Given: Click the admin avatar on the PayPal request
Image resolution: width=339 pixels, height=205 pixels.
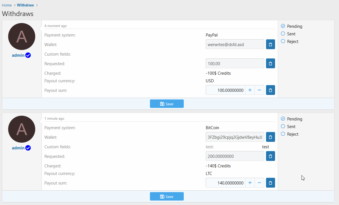Looking at the screenshot, I should point(22,37).
